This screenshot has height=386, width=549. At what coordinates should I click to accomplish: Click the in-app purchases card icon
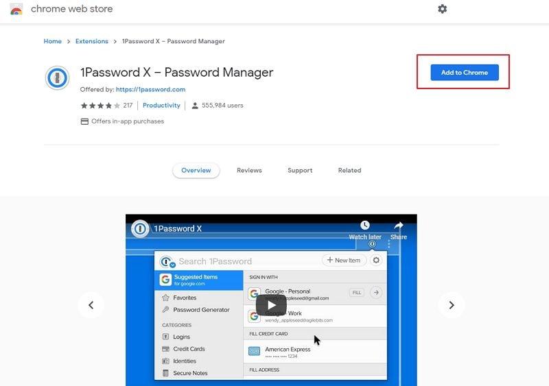(x=84, y=121)
